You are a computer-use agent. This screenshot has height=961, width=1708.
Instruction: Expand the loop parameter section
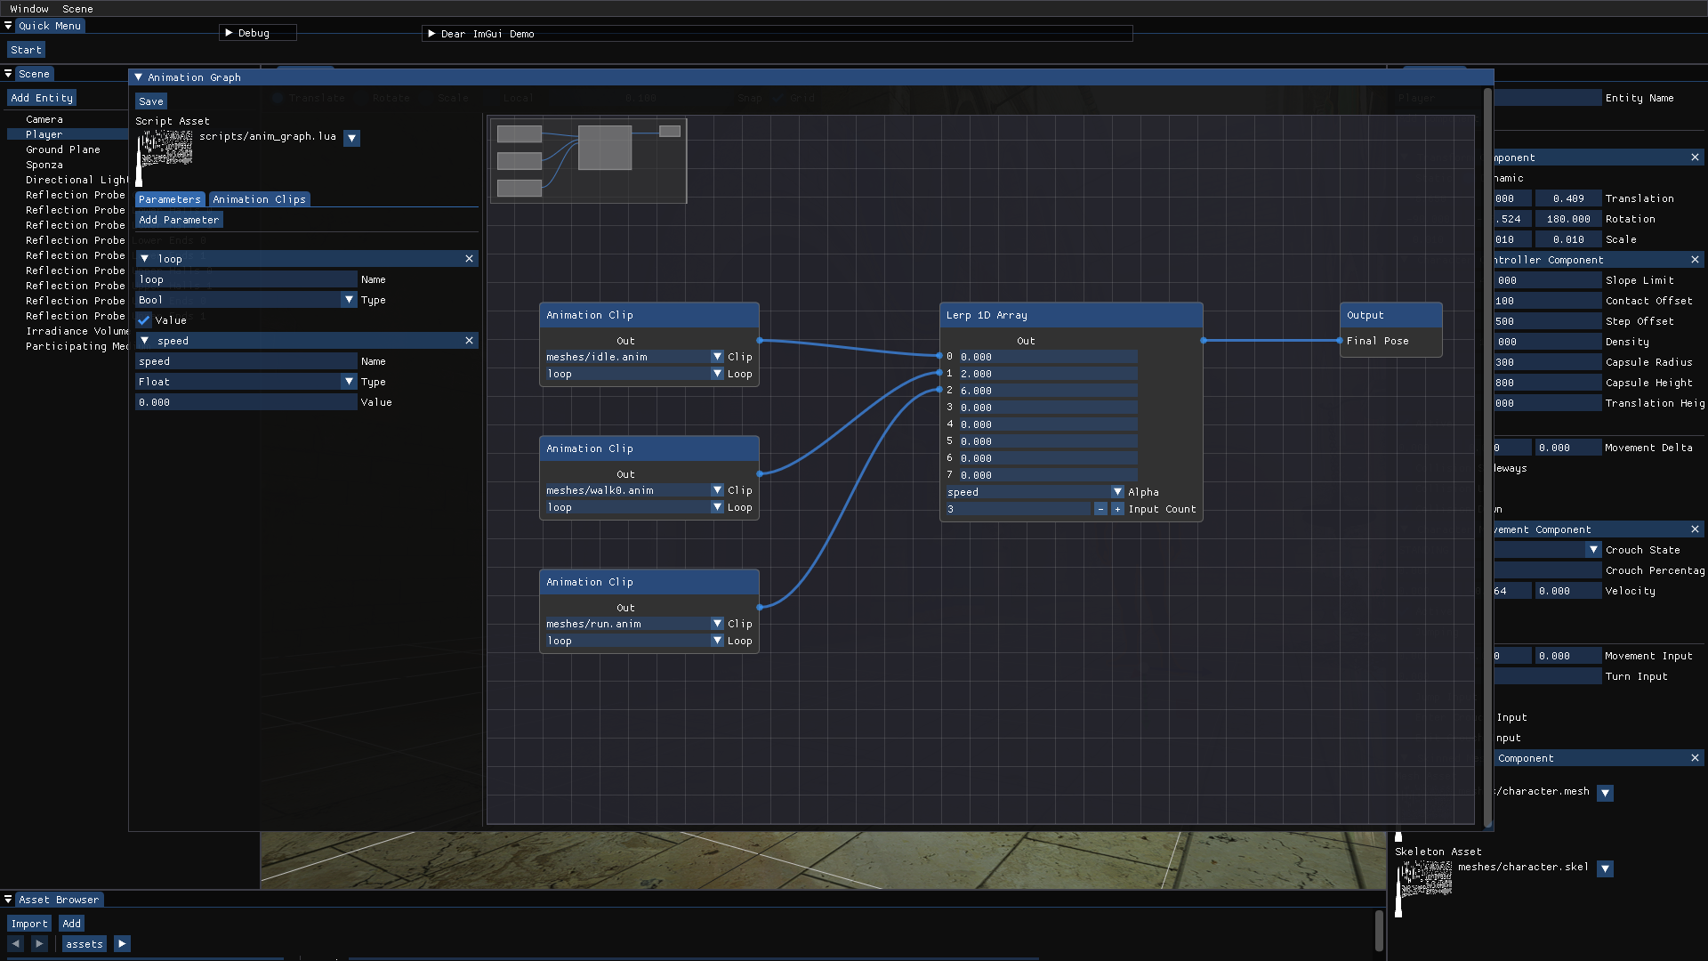pos(144,258)
